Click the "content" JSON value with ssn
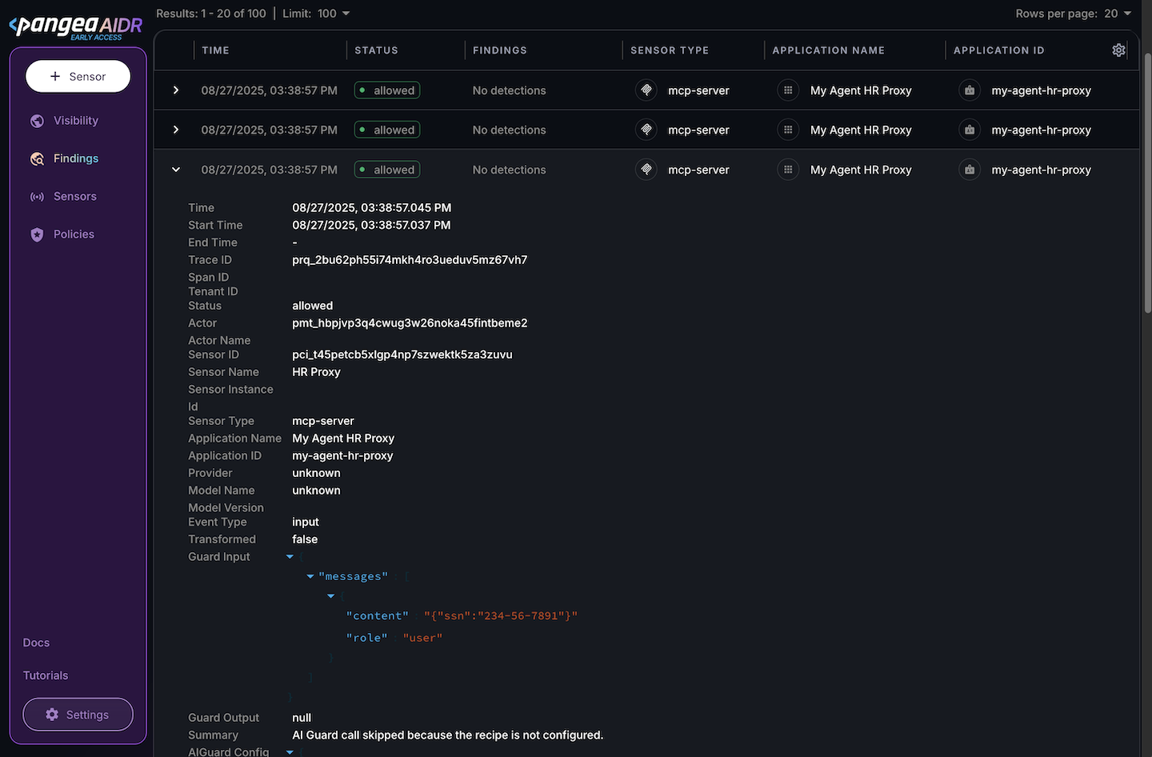 tap(501, 616)
